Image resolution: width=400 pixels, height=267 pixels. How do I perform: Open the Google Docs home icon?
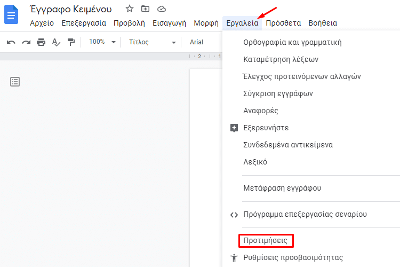tap(11, 15)
